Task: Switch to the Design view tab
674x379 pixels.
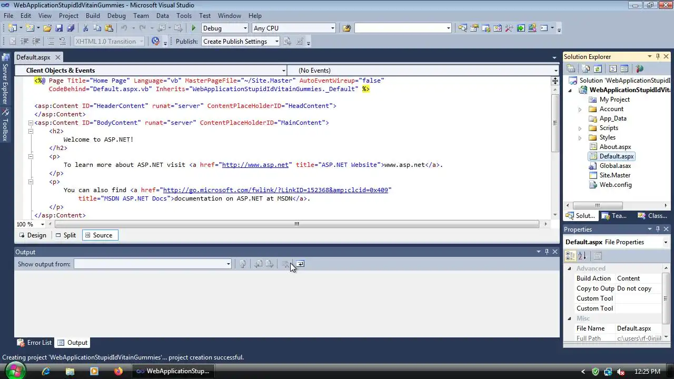Action: click(x=33, y=235)
